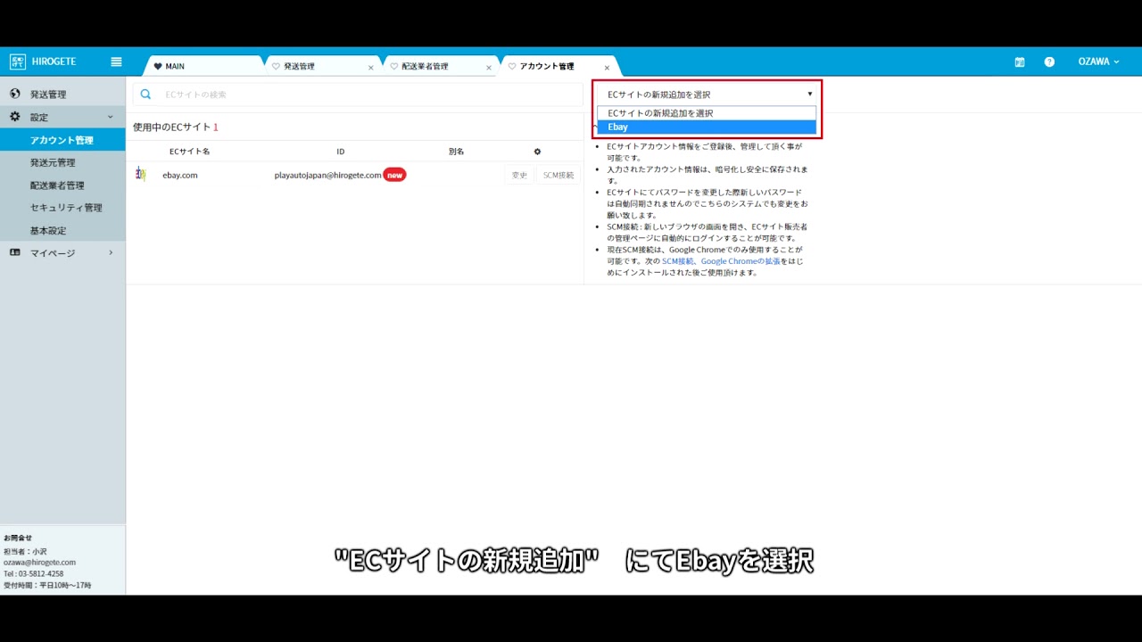Click the ozawa@hirogete.com contact email
This screenshot has width=1142, height=642.
point(39,563)
